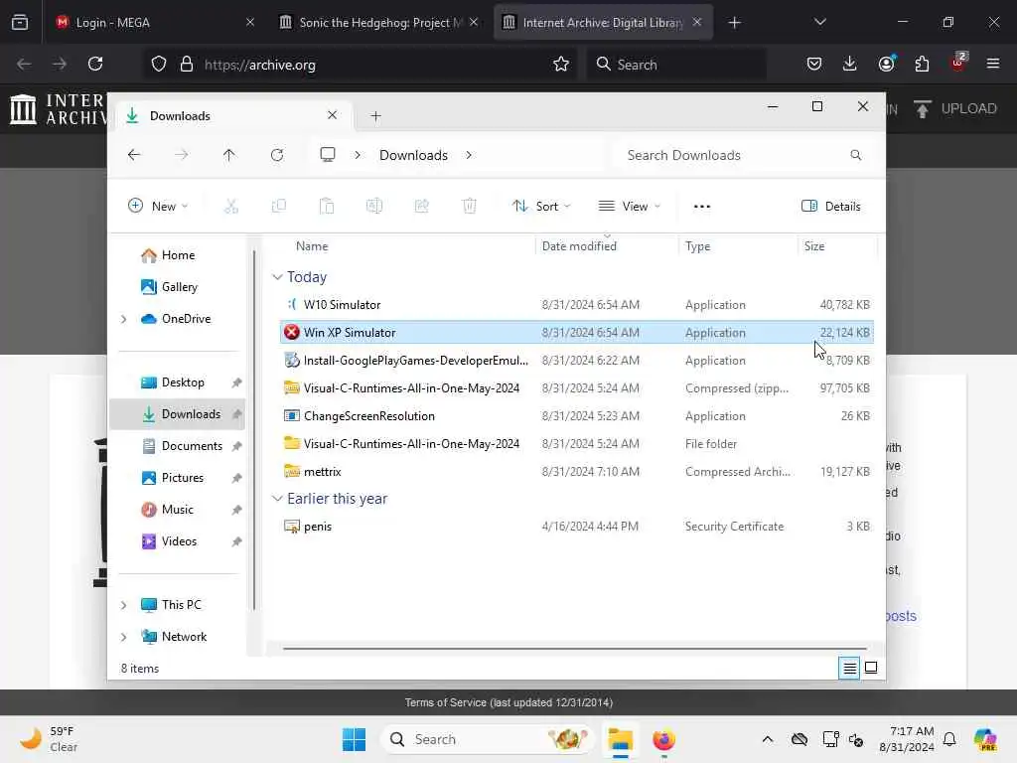Viewport: 1017px width, 763px height.
Task: Show hidden system tray icons
Action: pos(768,739)
